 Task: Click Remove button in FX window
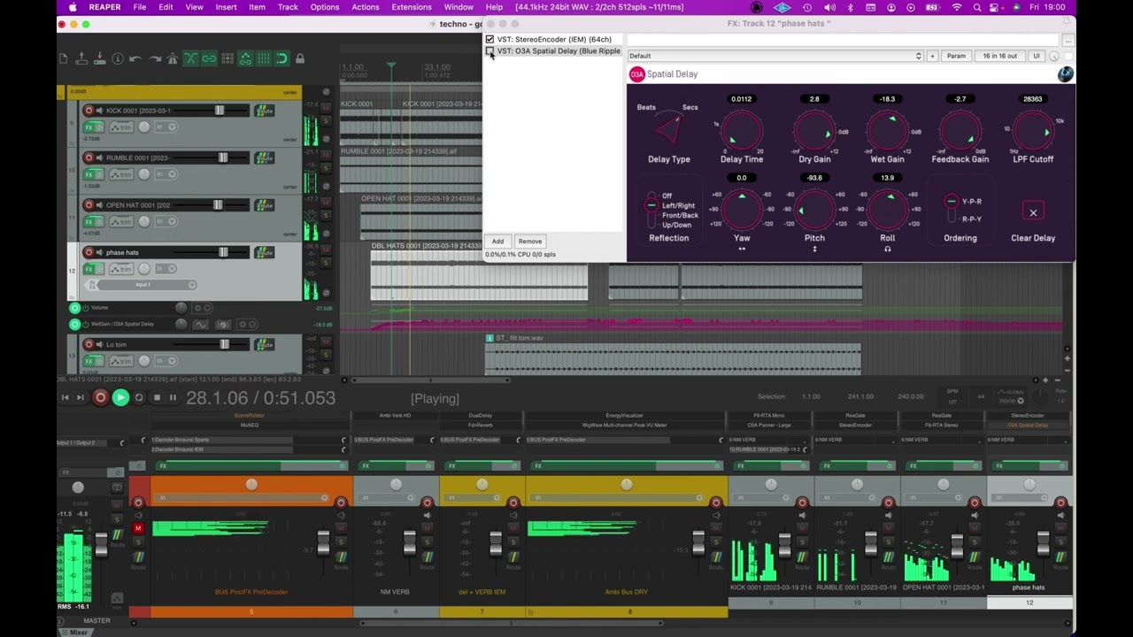[x=530, y=242]
